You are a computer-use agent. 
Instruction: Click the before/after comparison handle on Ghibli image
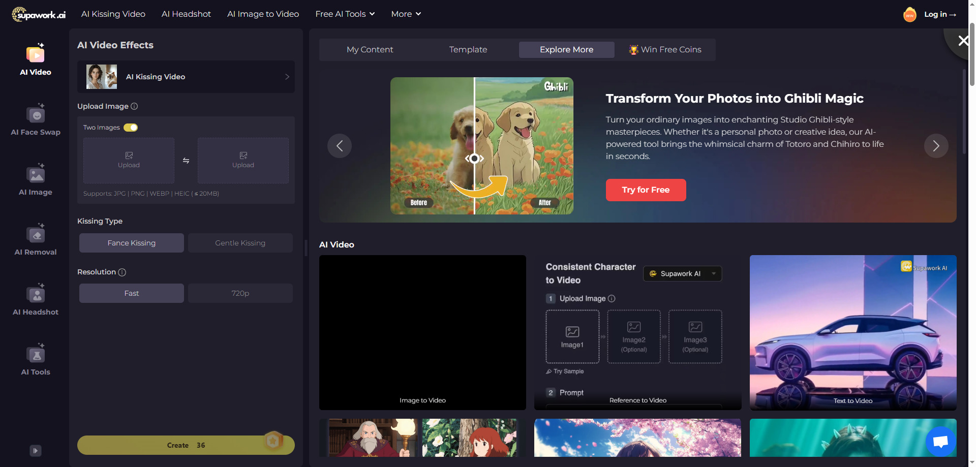474,159
